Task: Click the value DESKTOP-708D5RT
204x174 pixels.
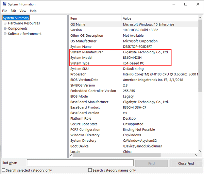Action: click(137, 47)
